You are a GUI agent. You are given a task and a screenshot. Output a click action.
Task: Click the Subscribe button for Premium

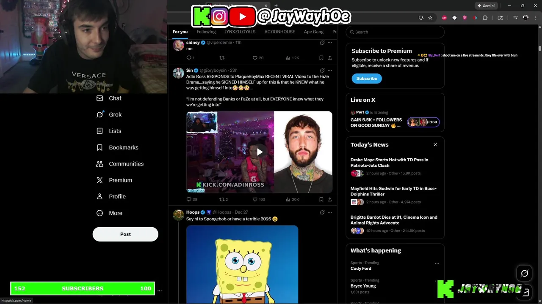(x=367, y=79)
